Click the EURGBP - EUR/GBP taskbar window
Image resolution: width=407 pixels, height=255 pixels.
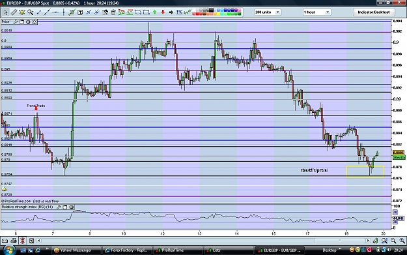[x=279, y=250]
